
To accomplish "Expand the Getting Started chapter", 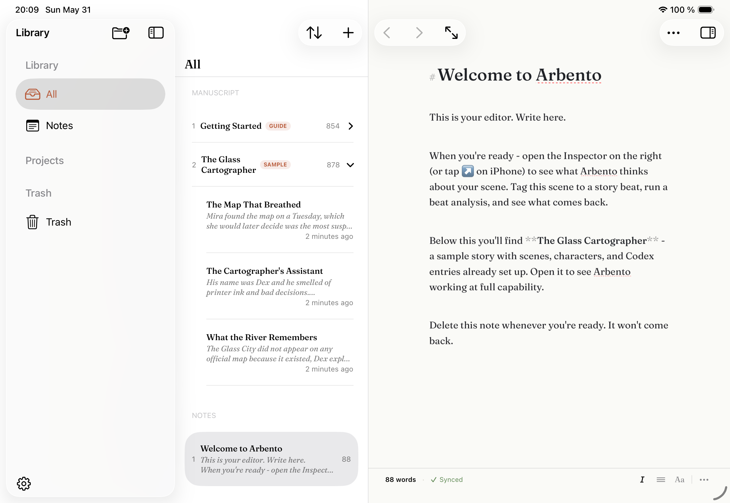I will coord(351,126).
